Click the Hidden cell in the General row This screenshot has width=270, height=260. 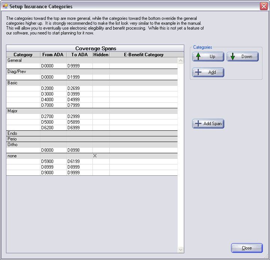101,60
